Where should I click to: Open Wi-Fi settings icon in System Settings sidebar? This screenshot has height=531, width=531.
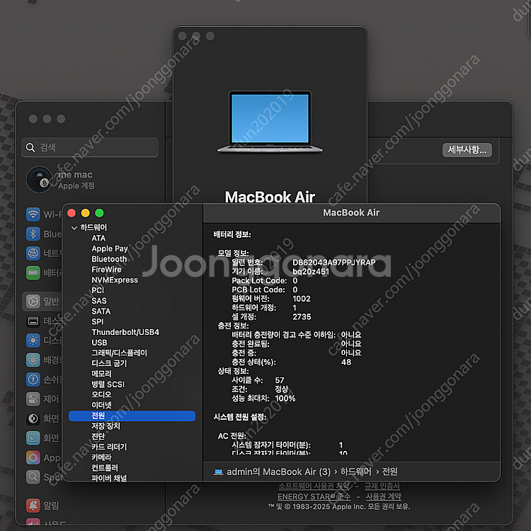point(33,215)
